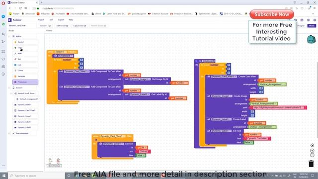Open the Logic blocks drawer
This screenshot has width=318, height=179.
[x=25, y=48]
